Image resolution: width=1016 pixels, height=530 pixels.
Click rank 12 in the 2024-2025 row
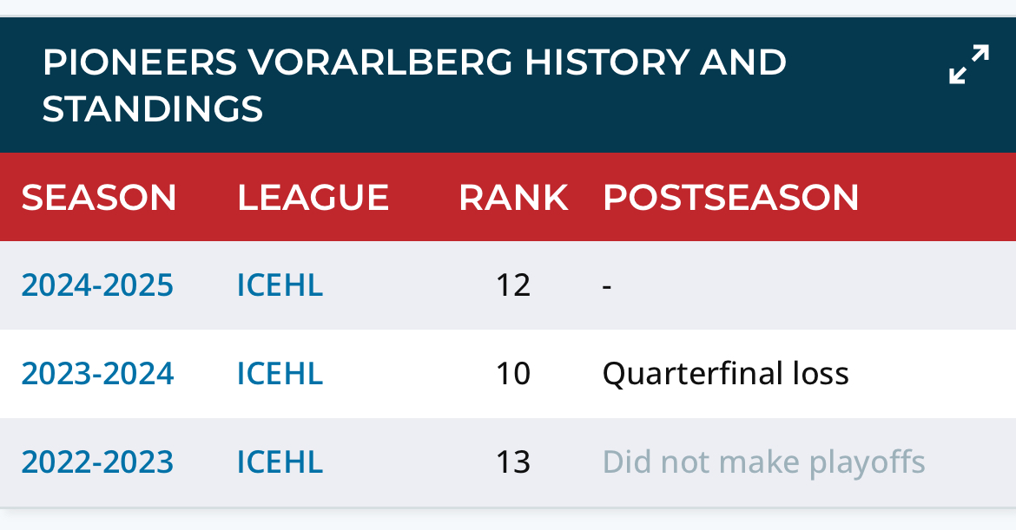point(513,285)
